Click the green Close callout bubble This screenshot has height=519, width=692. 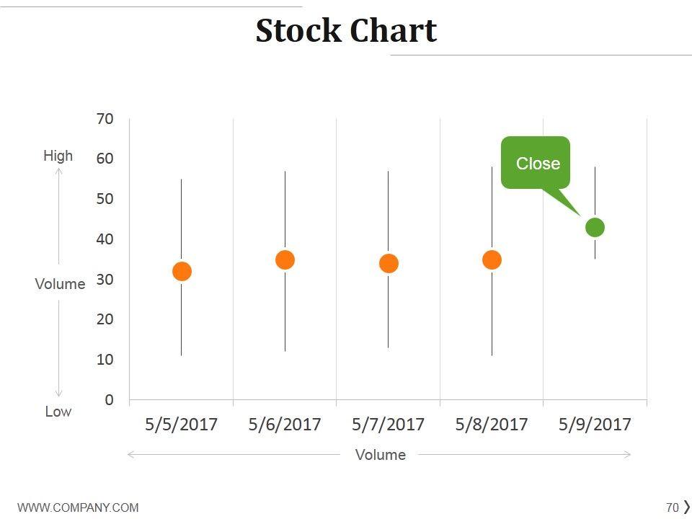[536, 163]
